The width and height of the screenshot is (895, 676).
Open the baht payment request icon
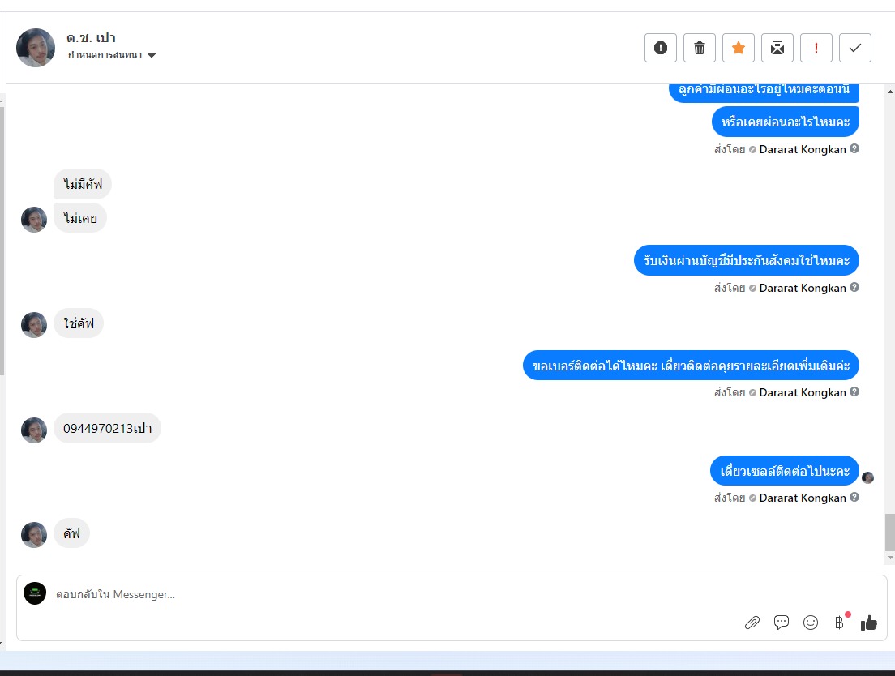click(839, 623)
